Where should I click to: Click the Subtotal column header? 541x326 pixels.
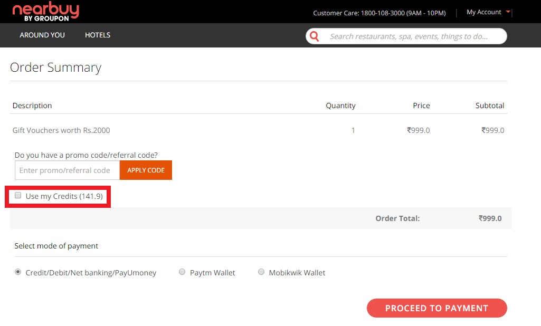490,106
